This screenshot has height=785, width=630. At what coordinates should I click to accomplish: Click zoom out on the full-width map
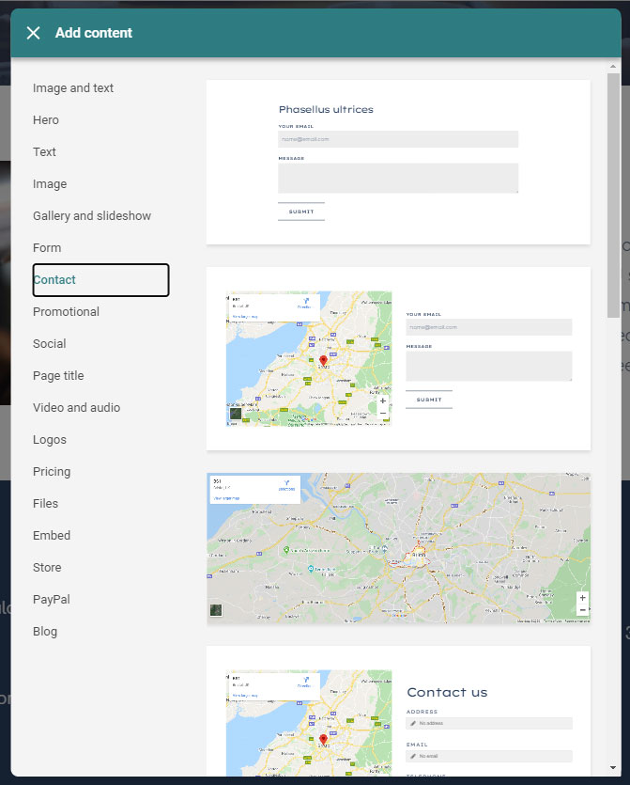(582, 610)
